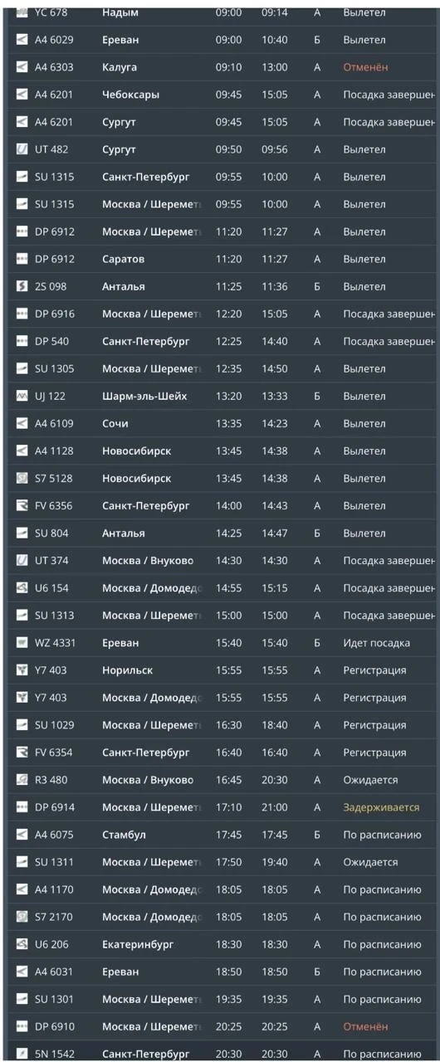The image size is (440, 1062).
Task: Click the U6 154 airline logo
Action: pyautogui.click(x=22, y=587)
